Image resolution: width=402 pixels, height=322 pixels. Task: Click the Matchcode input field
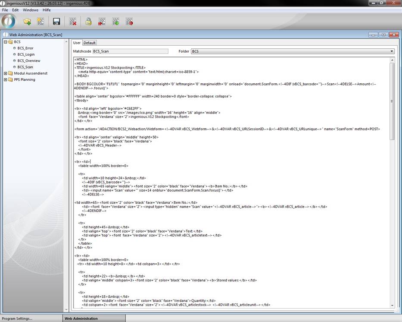click(131, 51)
